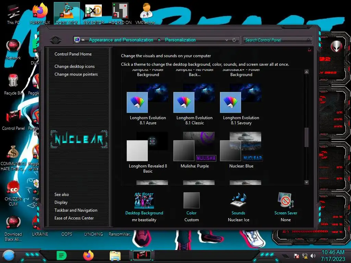Viewport: 351px width, 263px height.
Task: Select the DONT STICK desktop icon
Action: (67, 14)
